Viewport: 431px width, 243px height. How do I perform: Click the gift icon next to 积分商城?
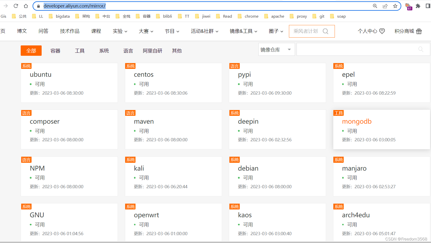pyautogui.click(x=419, y=31)
